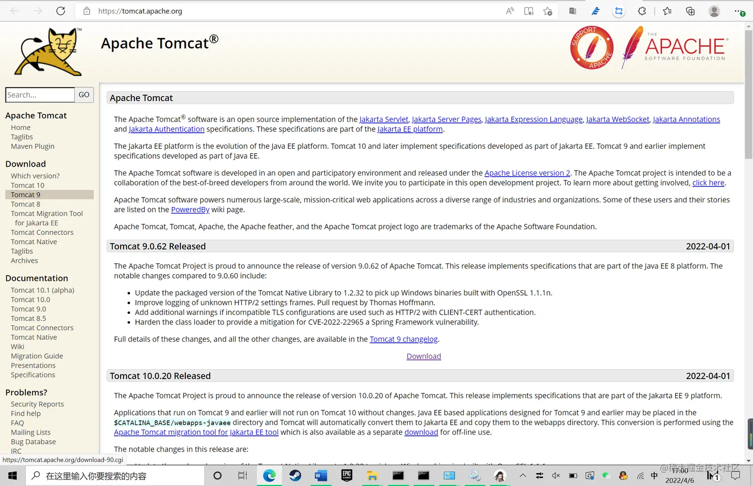Open the Jakarta EE platform link
753x486 pixels.
click(x=410, y=129)
